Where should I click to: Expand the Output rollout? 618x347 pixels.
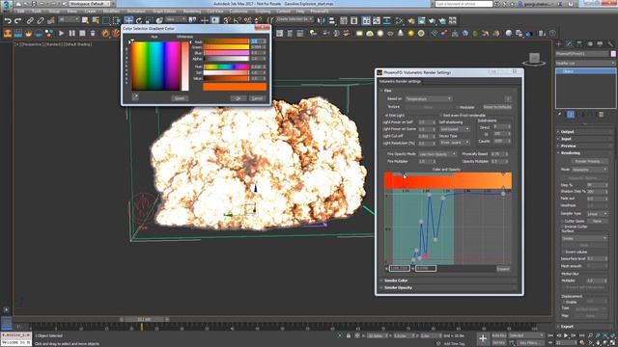pos(585,132)
